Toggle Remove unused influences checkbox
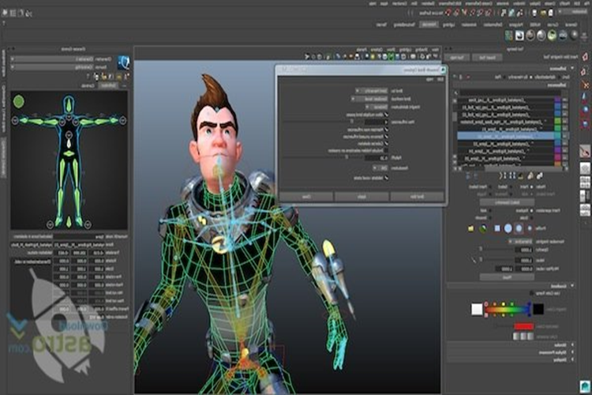This screenshot has width=592, height=395. 386,137
